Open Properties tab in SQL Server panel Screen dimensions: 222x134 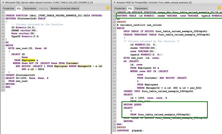[9, 9]
